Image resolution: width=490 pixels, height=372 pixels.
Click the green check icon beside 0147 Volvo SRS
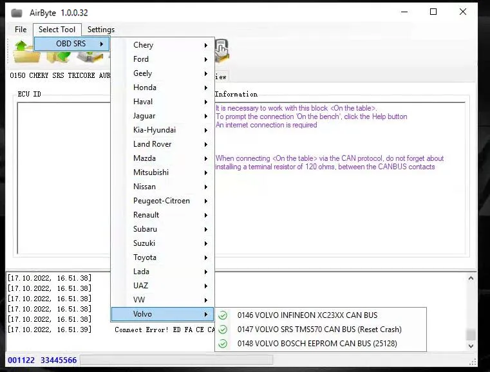[x=223, y=330]
